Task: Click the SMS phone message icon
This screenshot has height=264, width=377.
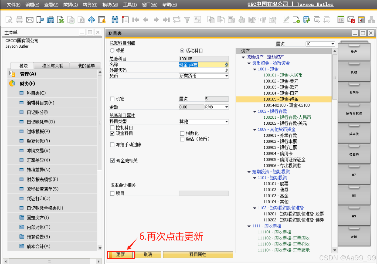Action: 40,20
